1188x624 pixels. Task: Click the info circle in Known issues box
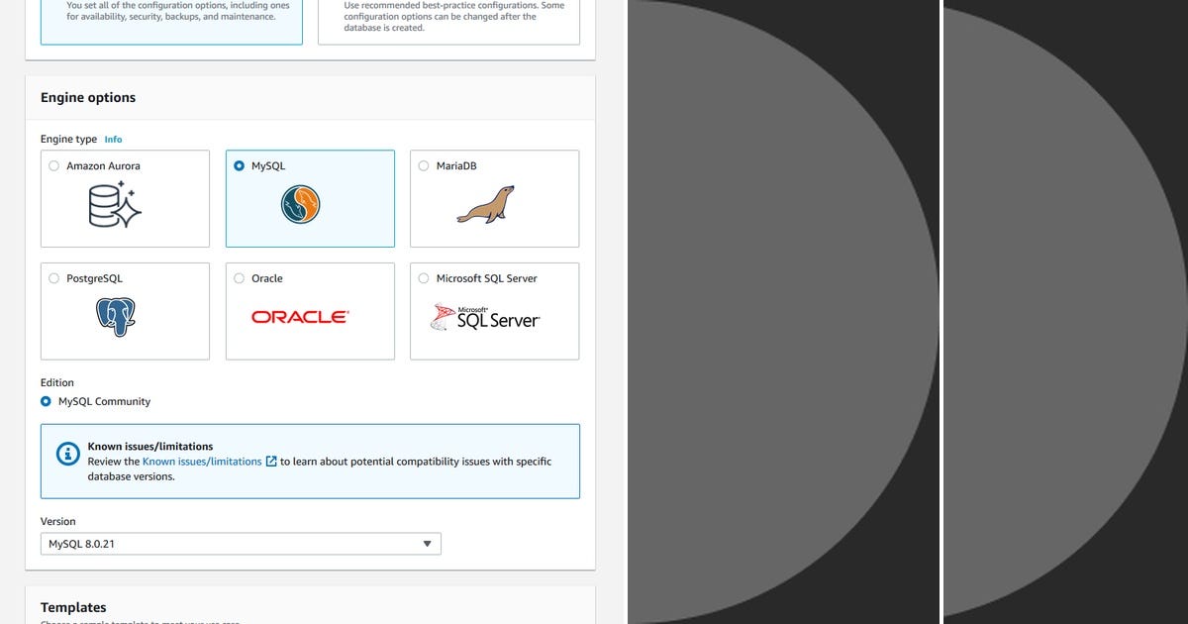point(67,454)
